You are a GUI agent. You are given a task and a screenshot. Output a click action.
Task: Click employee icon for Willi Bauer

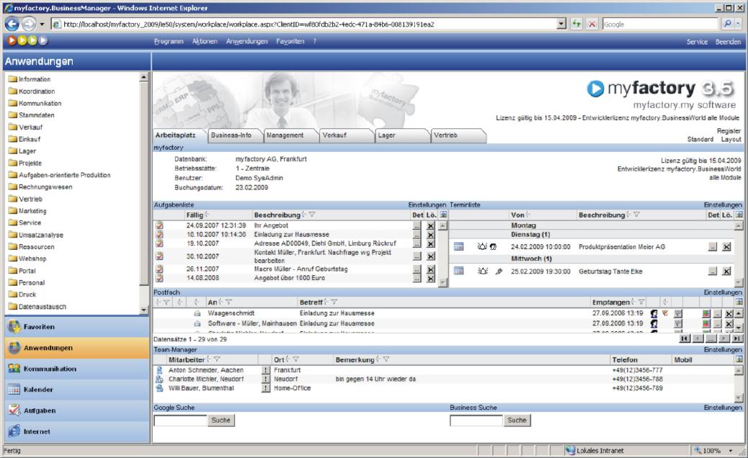[159, 388]
